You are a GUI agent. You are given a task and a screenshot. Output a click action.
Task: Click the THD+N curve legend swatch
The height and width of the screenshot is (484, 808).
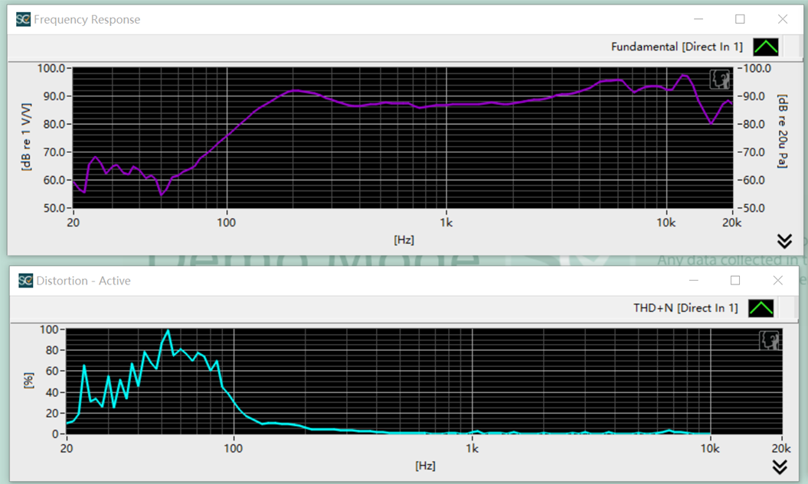(x=761, y=308)
